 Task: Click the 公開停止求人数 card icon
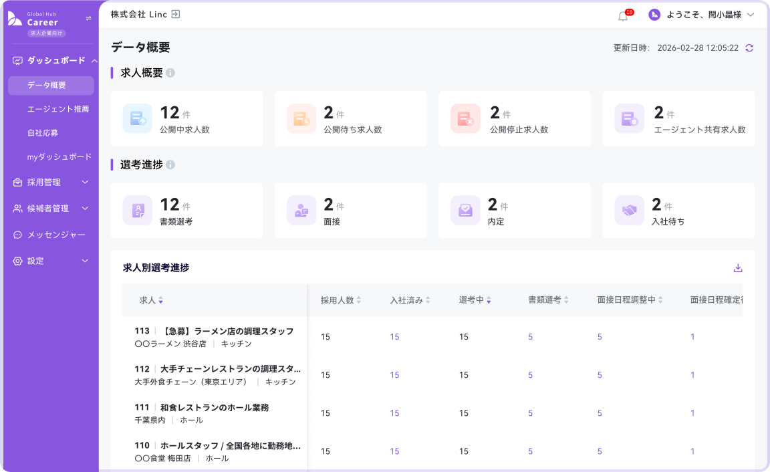(465, 118)
